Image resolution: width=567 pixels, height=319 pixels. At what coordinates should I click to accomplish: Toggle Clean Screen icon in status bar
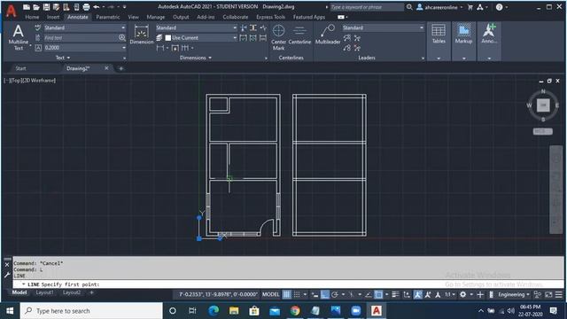tap(548, 295)
